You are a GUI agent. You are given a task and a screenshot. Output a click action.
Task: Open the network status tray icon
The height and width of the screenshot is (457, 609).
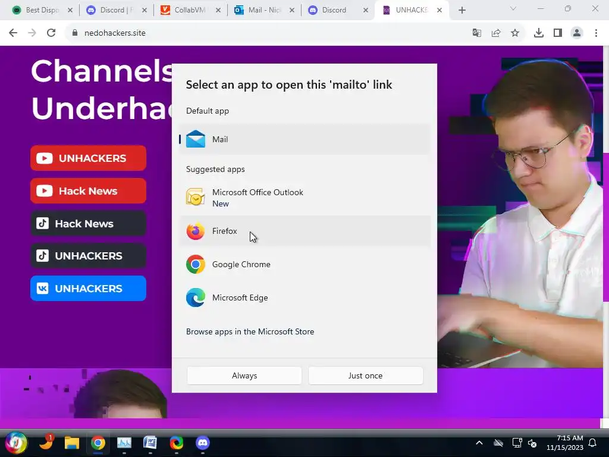pyautogui.click(x=517, y=443)
